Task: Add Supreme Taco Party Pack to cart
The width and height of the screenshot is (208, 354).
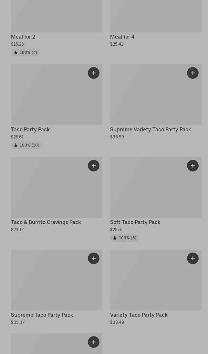Action: point(94,258)
